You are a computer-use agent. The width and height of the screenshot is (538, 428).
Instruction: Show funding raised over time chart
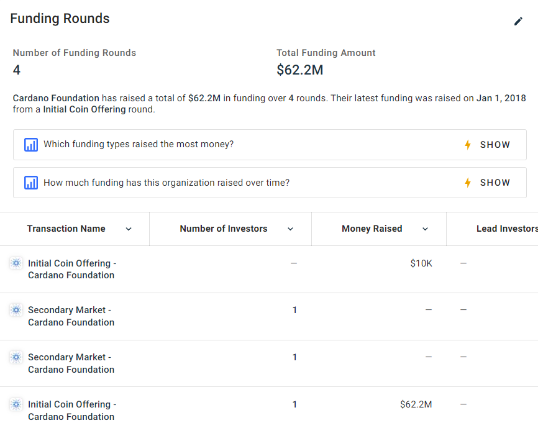[495, 183]
